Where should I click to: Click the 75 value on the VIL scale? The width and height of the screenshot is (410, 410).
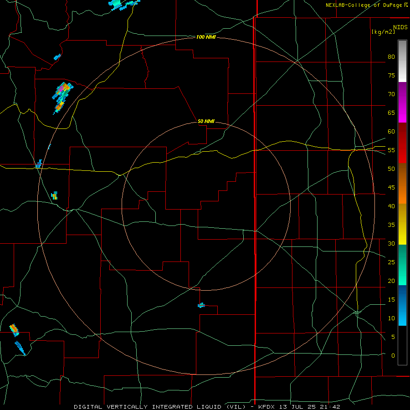tap(391, 75)
